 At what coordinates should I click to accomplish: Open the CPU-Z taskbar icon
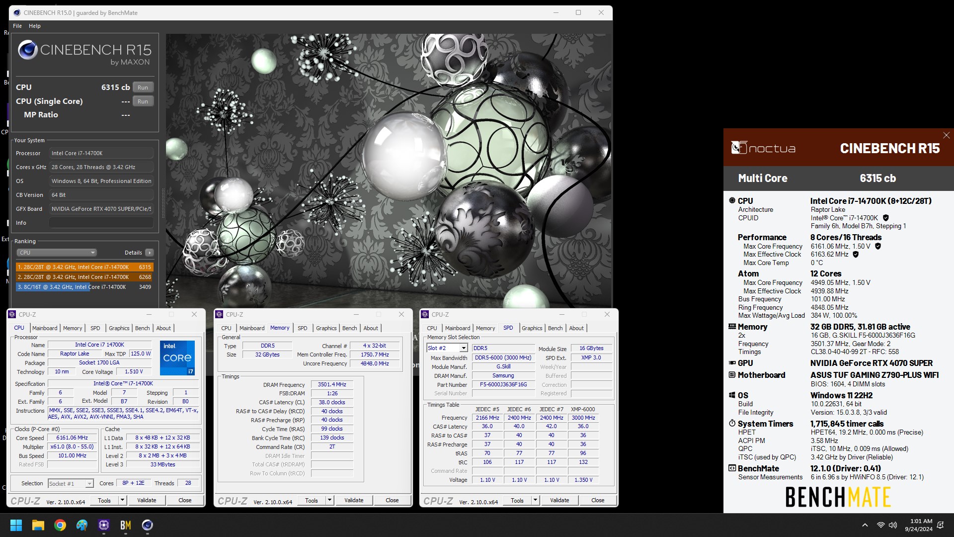(104, 525)
